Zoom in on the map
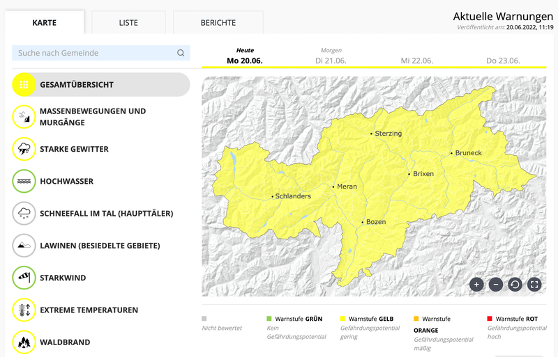This screenshot has width=558, height=357. [x=476, y=284]
